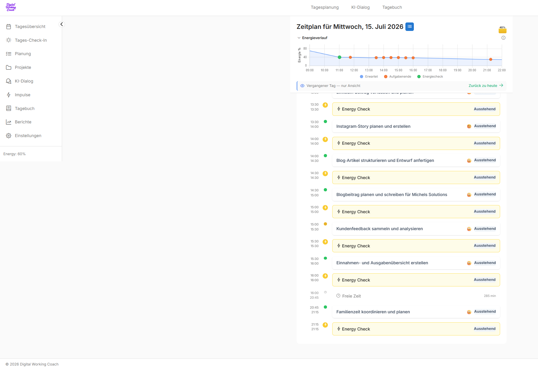The height and width of the screenshot is (369, 538).
Task: Click the 285 min duration label
Action: tap(490, 296)
